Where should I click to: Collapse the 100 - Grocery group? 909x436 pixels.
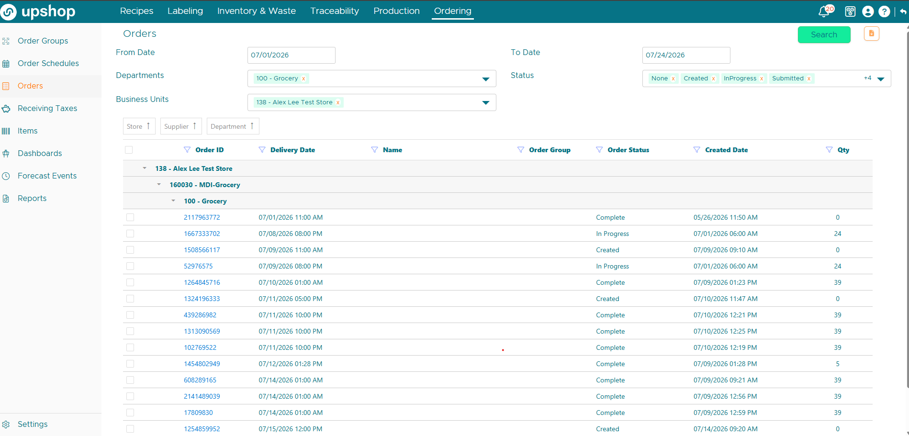pyautogui.click(x=173, y=201)
